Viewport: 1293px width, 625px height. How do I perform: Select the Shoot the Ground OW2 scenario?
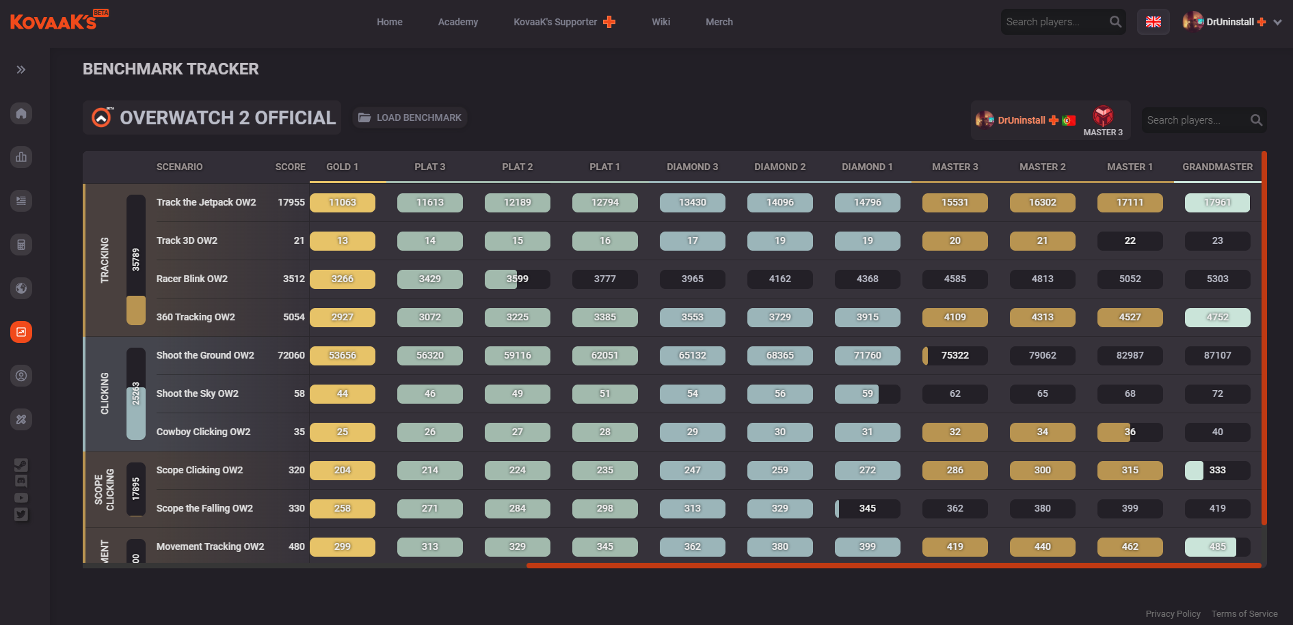205,355
